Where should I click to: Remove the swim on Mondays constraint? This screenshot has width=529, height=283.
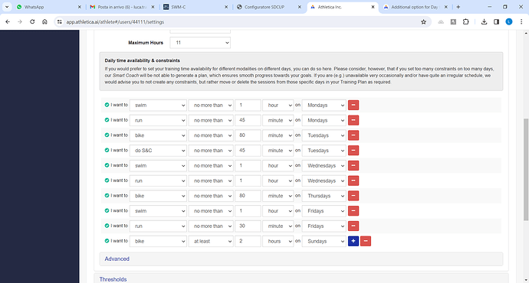tap(353, 105)
